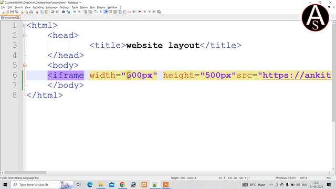This screenshot has width=336, height=189.
Task: Click the Print toolbar icon
Action: click(x=31, y=12)
